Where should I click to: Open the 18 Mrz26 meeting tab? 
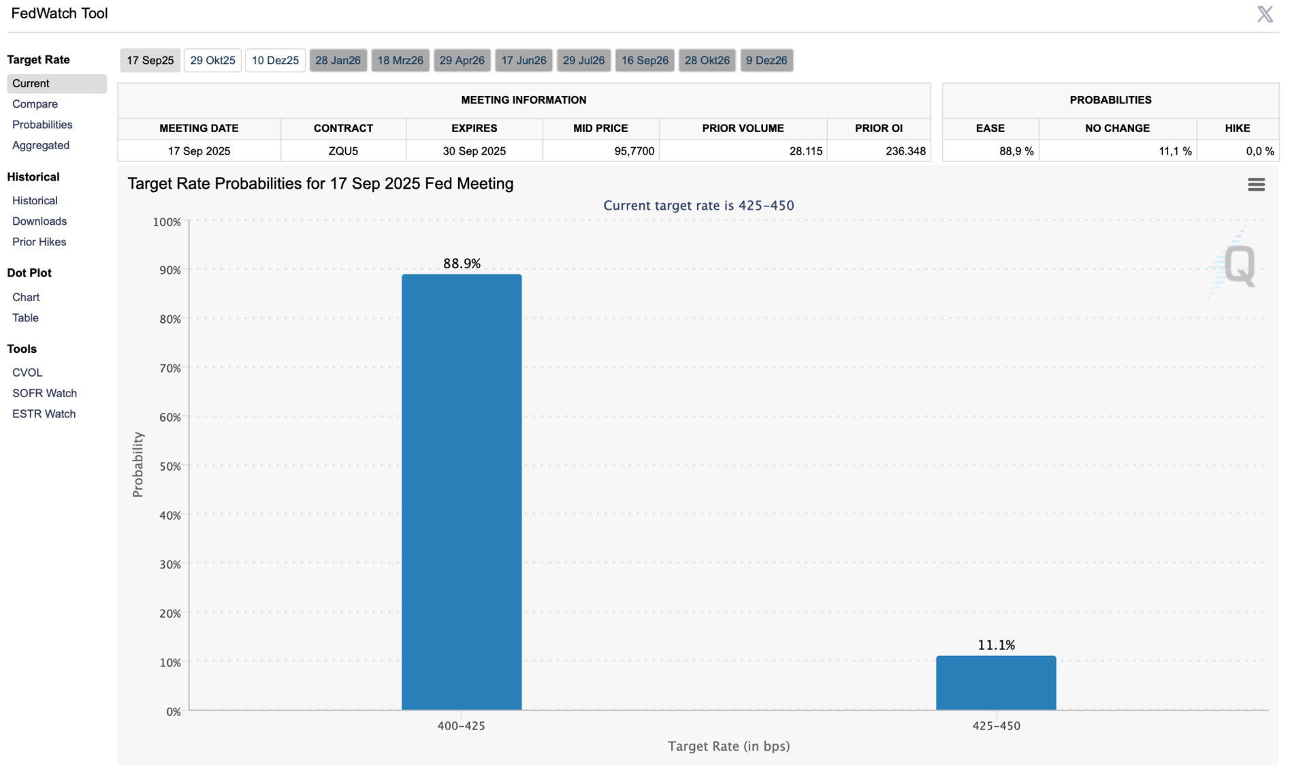tap(400, 60)
